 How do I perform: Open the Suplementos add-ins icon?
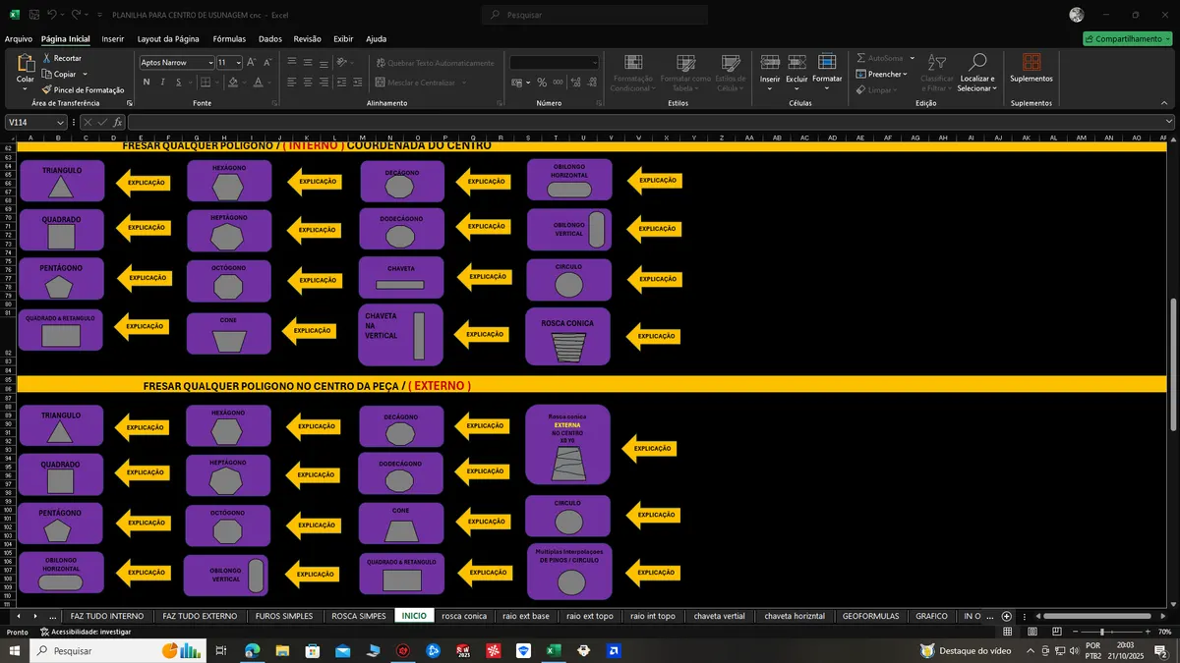[x=1032, y=62]
